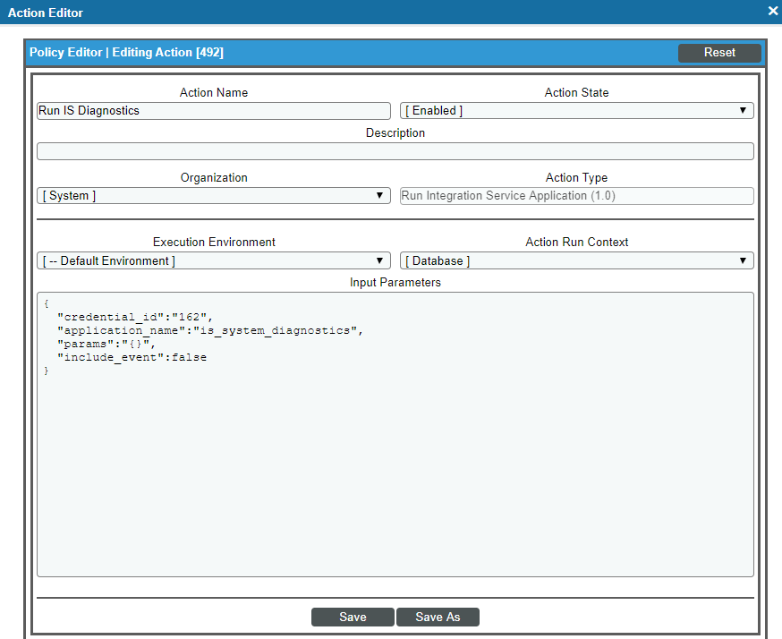This screenshot has width=782, height=639.
Task: Click the include_event false line
Action: coord(132,357)
